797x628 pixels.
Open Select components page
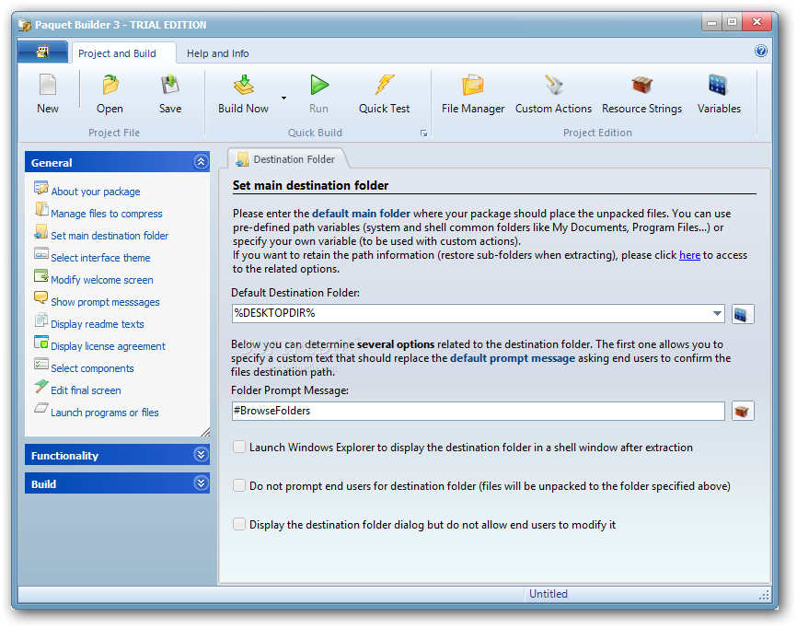click(93, 368)
